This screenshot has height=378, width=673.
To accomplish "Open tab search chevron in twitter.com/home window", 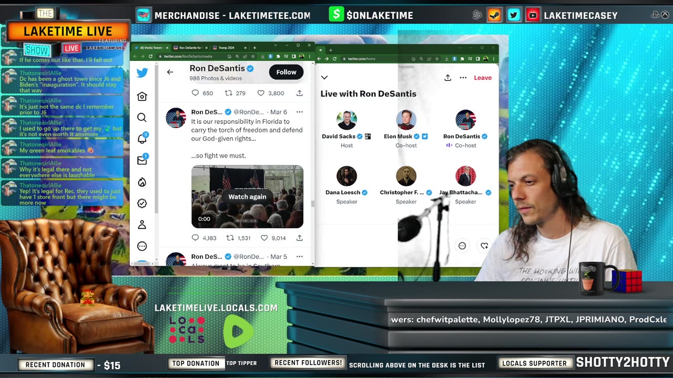I will pyautogui.click(x=460, y=48).
